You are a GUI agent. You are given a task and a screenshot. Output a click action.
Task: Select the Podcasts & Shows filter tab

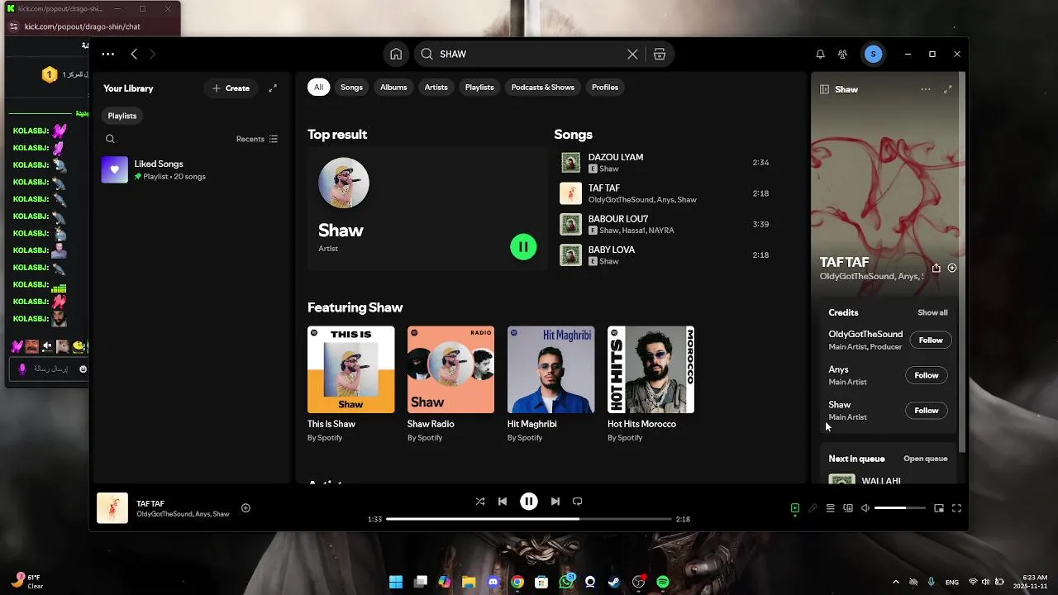coord(542,87)
